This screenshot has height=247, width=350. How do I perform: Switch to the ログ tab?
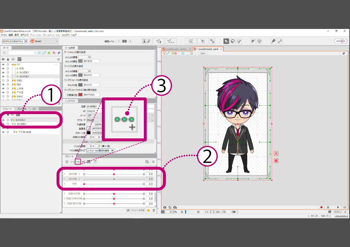pyautogui.click(x=34, y=109)
